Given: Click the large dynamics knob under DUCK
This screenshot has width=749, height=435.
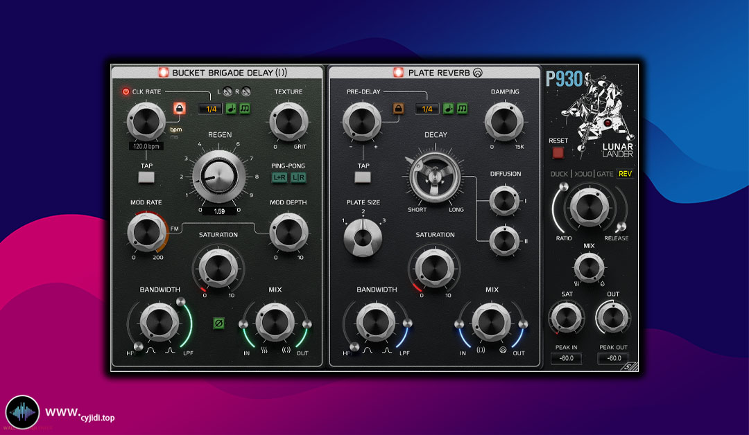Looking at the screenshot, I should pos(589,208).
